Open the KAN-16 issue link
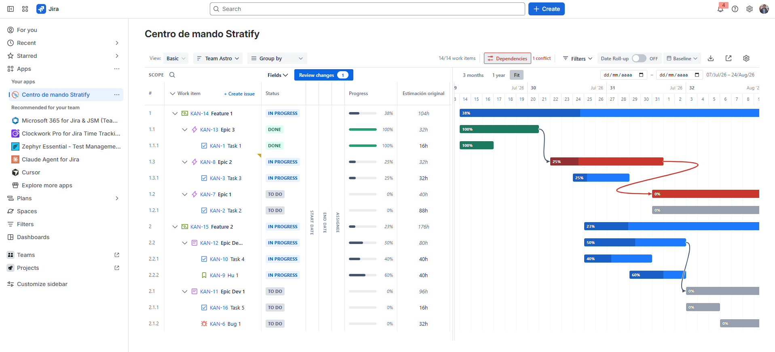 click(219, 307)
